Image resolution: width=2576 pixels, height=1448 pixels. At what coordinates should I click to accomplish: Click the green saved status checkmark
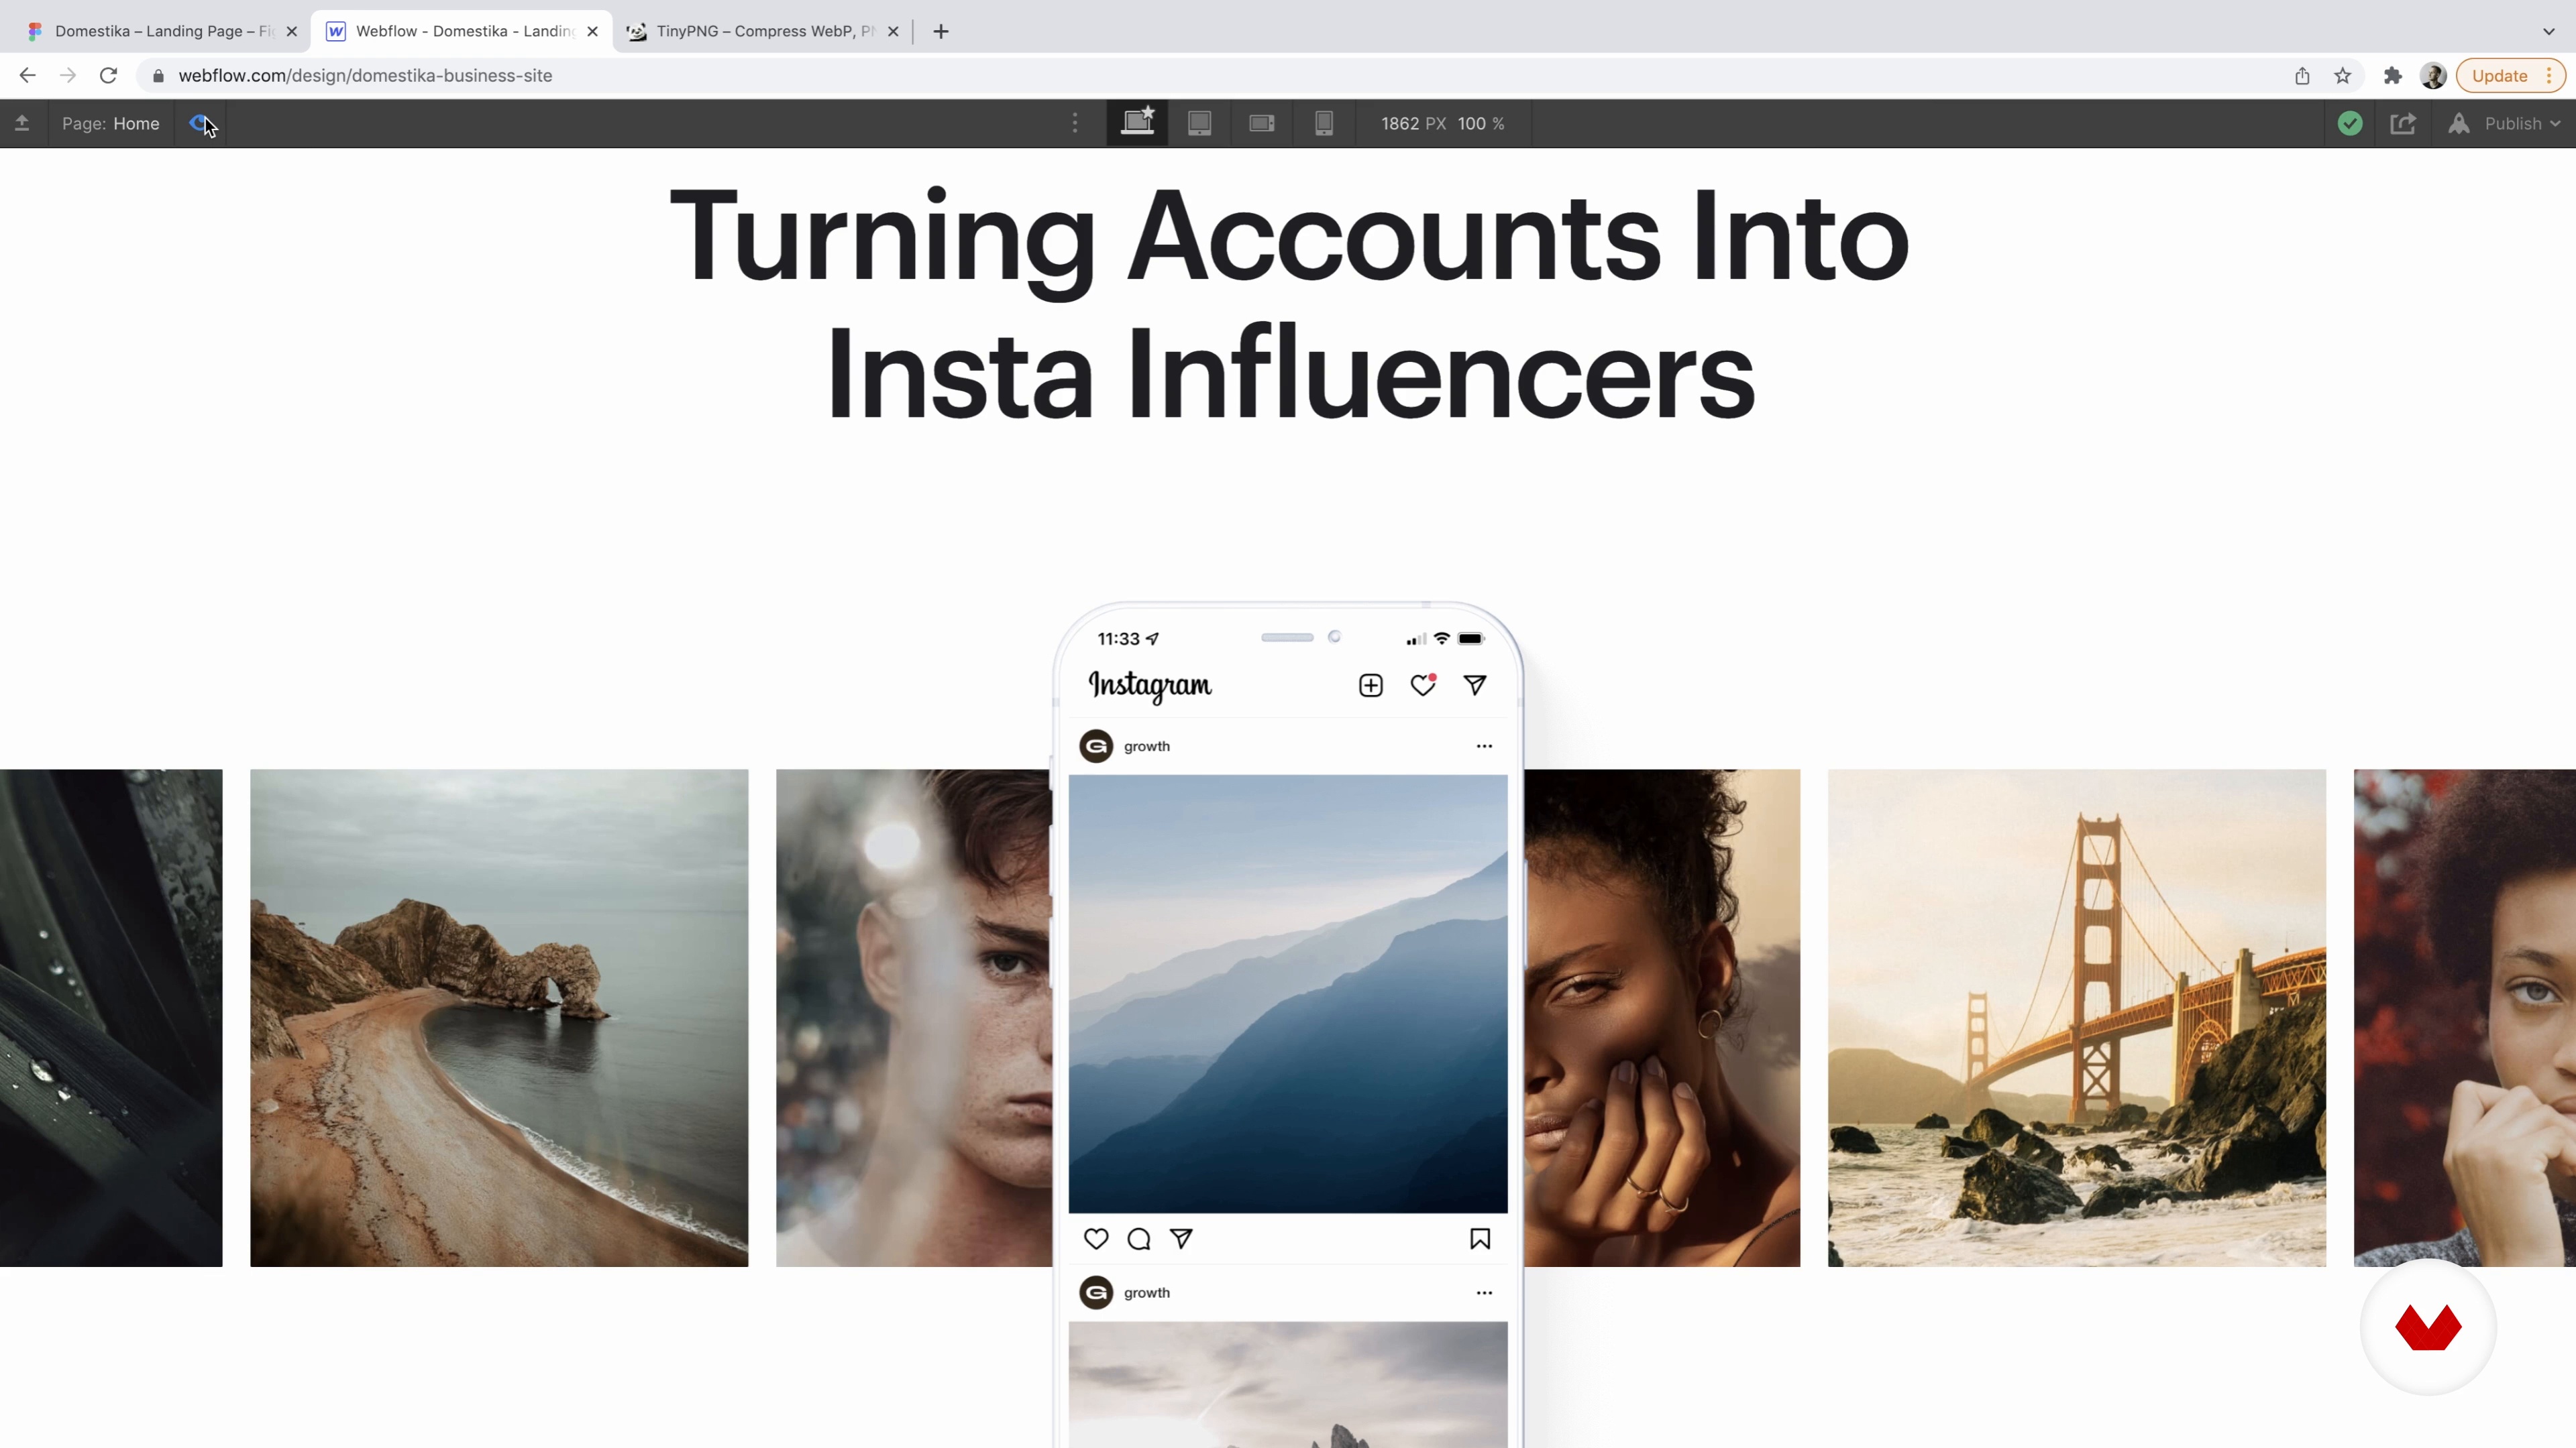pyautogui.click(x=2350, y=123)
